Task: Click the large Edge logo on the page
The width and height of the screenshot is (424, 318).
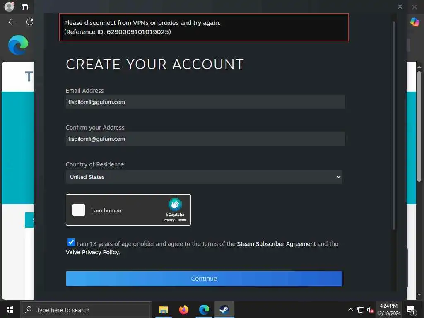Action: [x=18, y=45]
